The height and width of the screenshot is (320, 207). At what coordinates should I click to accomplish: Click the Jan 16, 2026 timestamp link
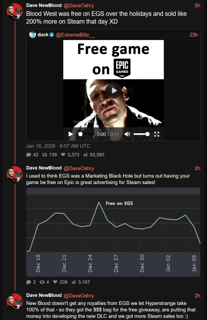[x=58, y=146]
